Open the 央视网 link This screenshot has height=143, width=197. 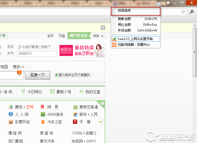77,141
